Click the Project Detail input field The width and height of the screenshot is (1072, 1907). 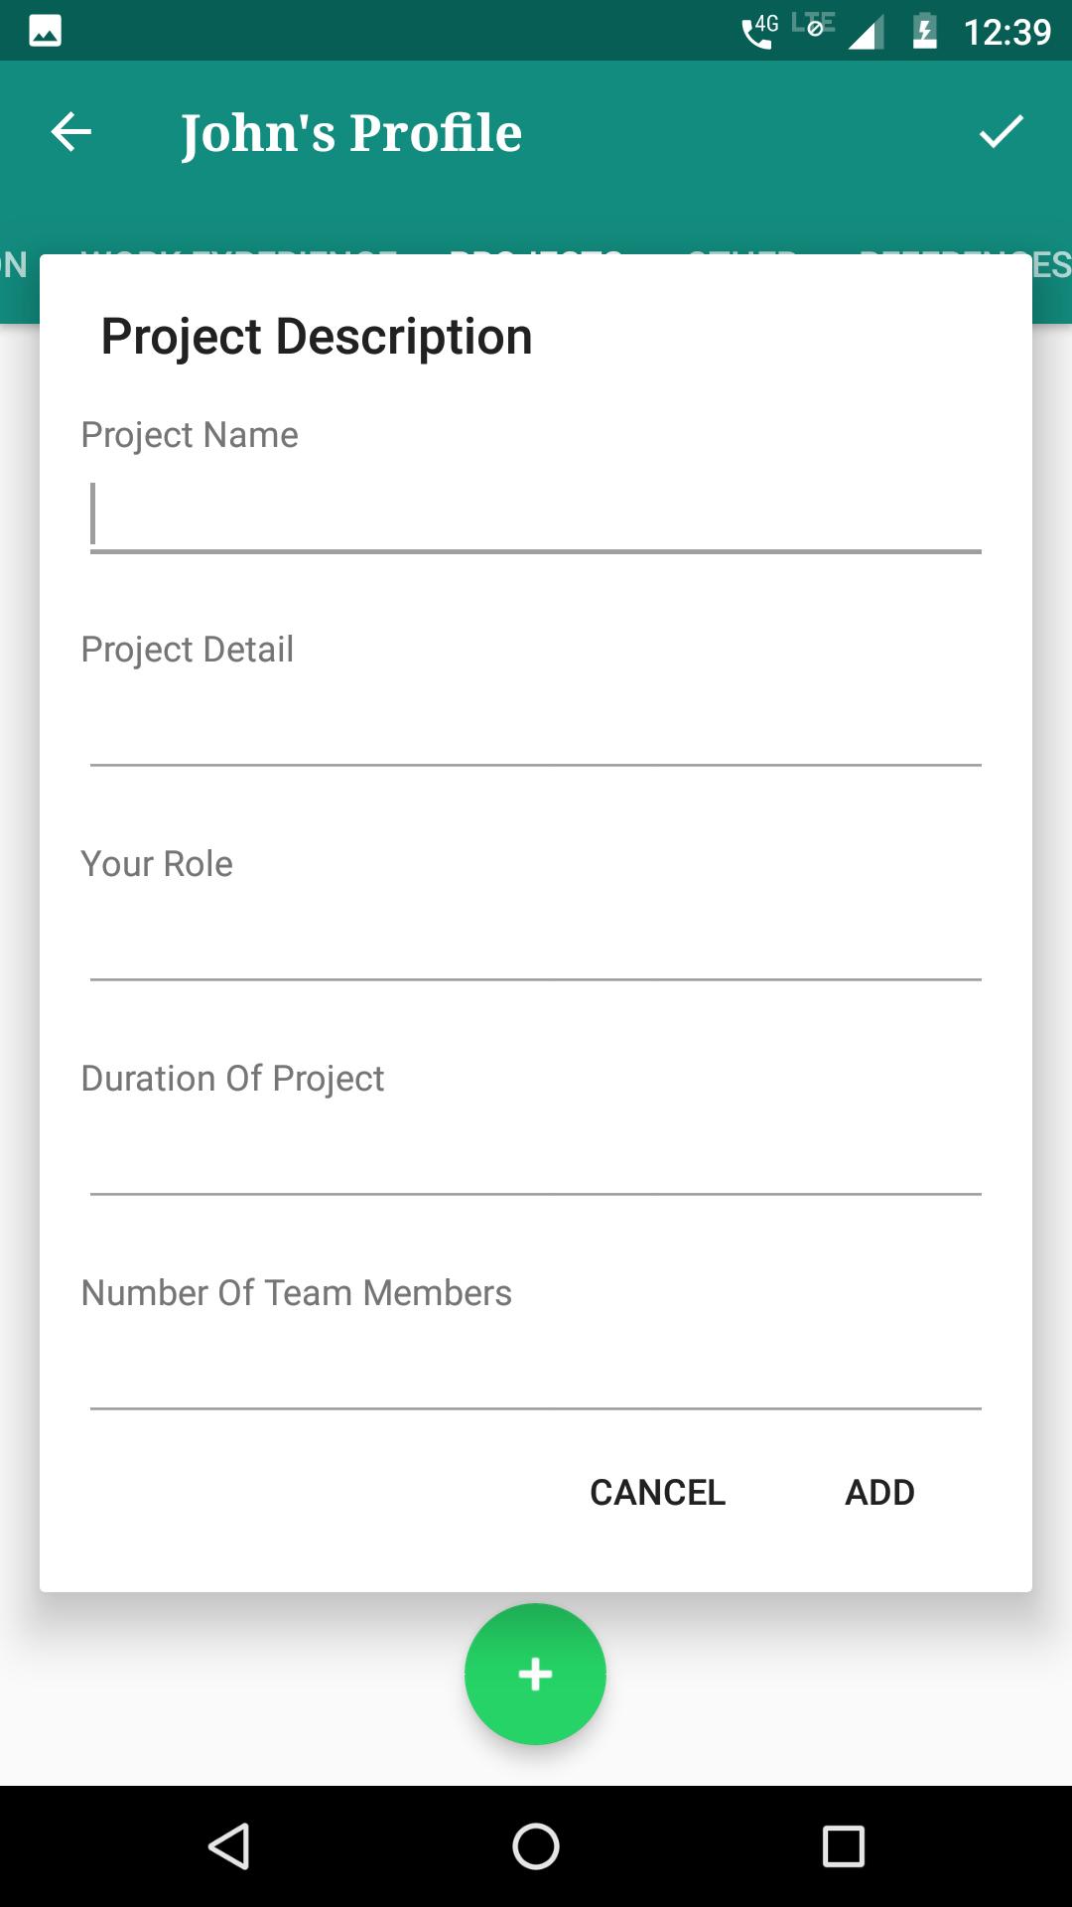[536, 729]
